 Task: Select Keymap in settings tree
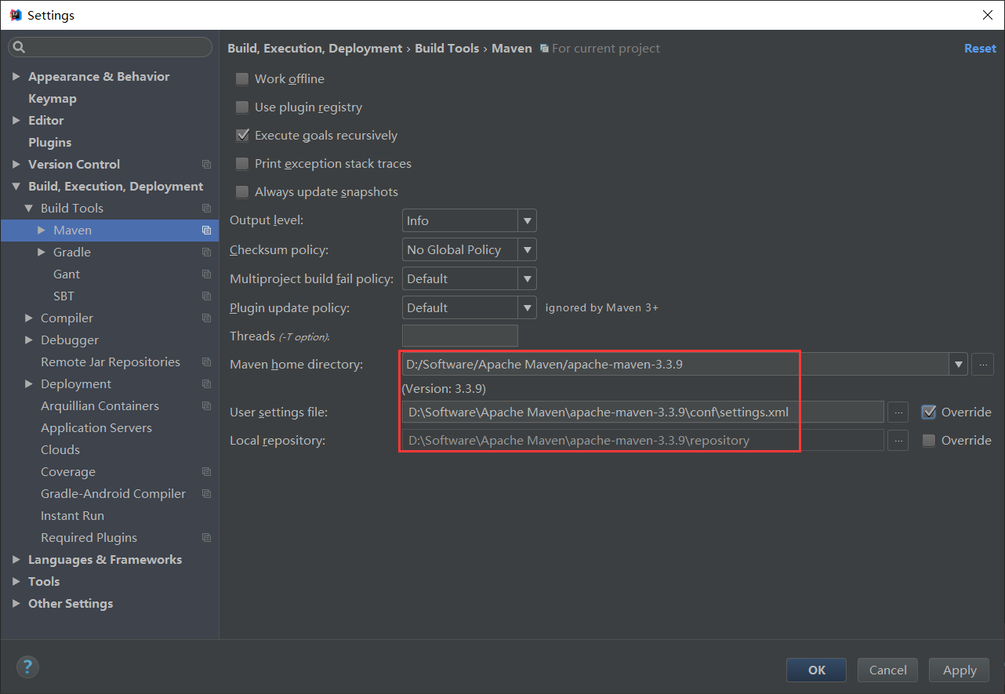[53, 99]
